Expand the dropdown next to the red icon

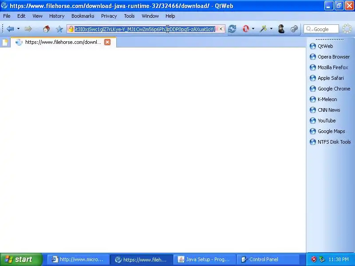(x=253, y=29)
